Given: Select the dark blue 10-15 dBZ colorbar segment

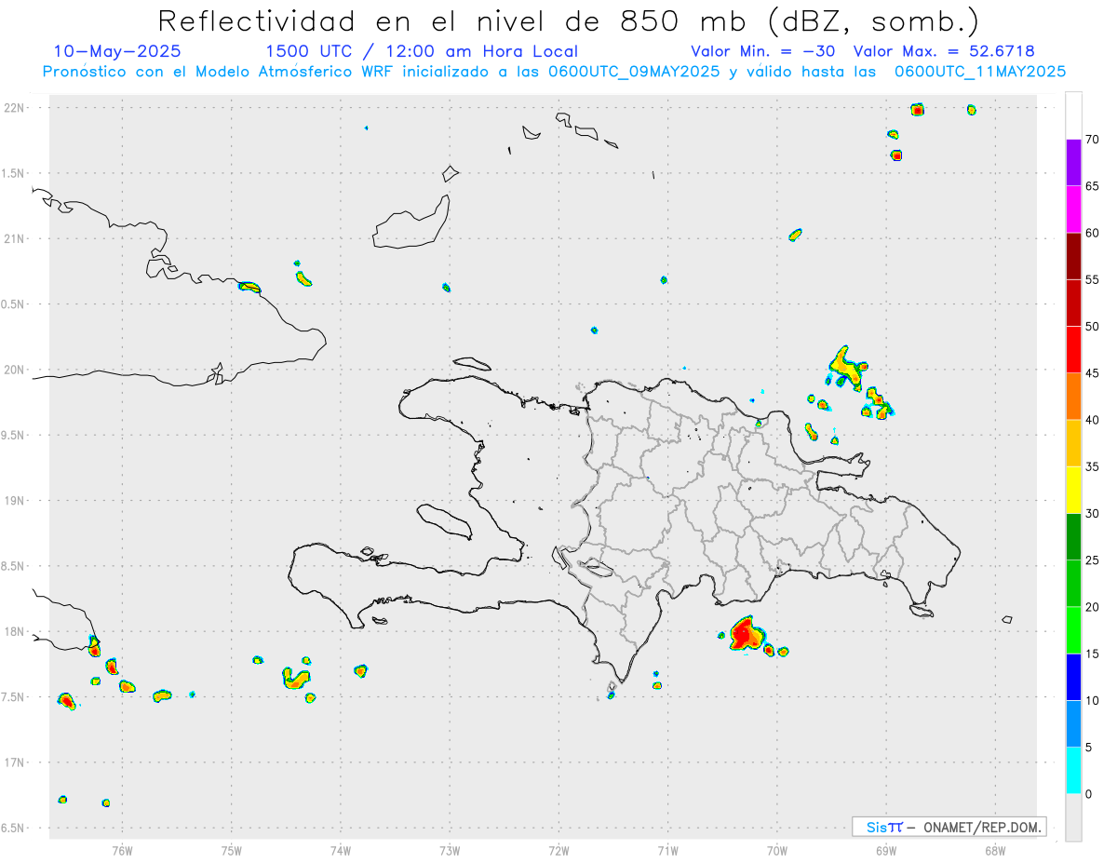Looking at the screenshot, I should pyautogui.click(x=1074, y=677).
